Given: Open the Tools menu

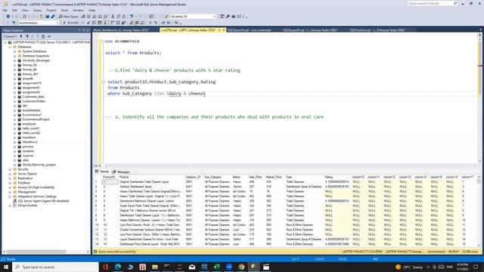Looking at the screenshot, I should coord(64,10).
